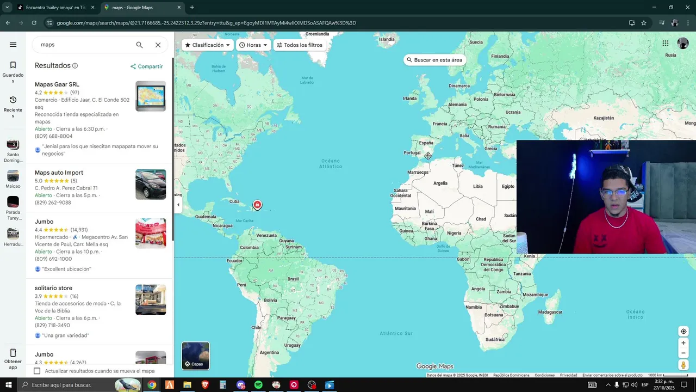Screen dimensions: 696x392
Task: Click Obtener app phone icon
Action: (13, 353)
